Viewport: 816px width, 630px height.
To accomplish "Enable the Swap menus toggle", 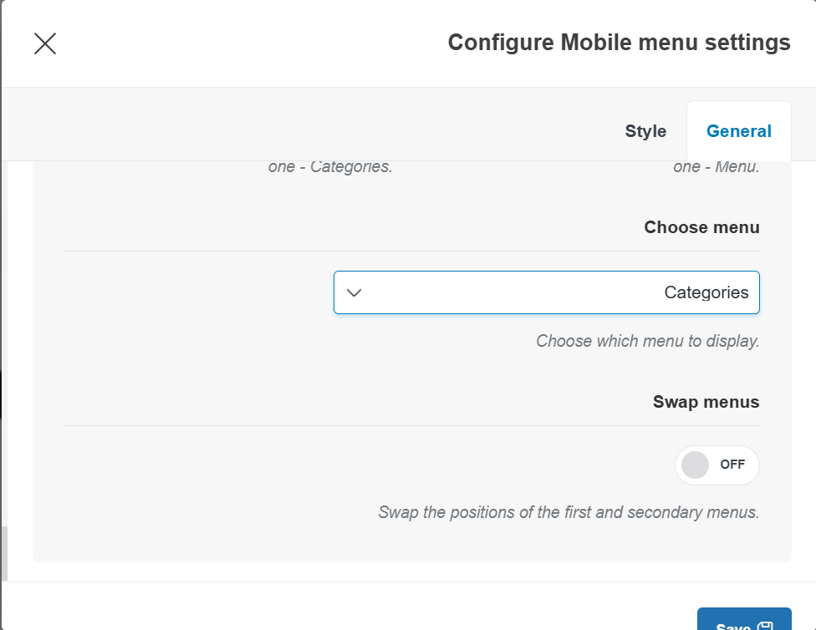I will (717, 465).
